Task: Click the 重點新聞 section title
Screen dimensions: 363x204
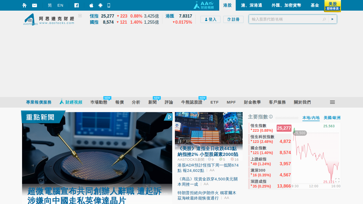Action: point(40,117)
